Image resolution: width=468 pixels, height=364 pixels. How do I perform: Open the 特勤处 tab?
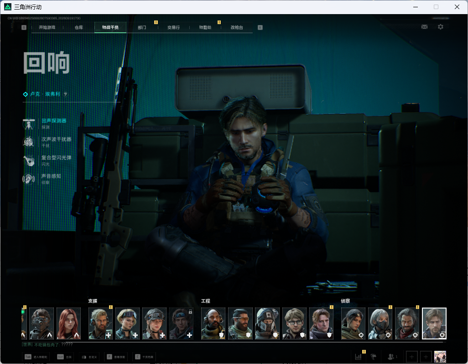[x=205, y=27]
